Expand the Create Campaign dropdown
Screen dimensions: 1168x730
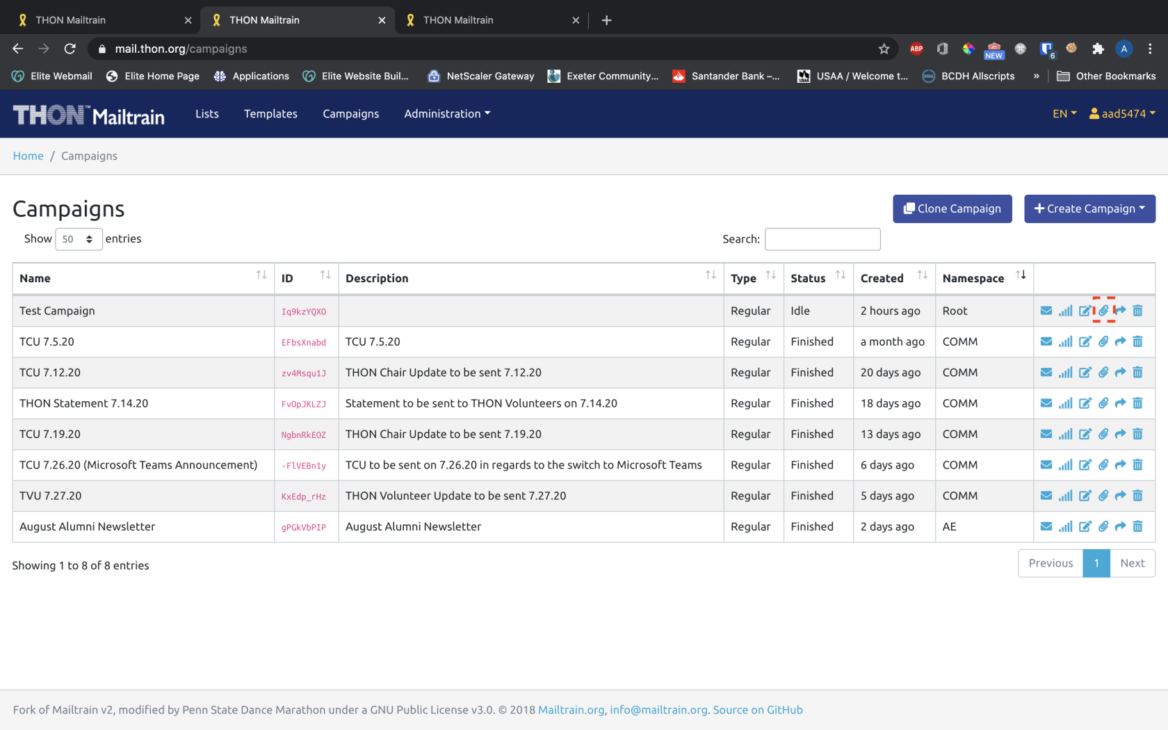pyautogui.click(x=1089, y=209)
